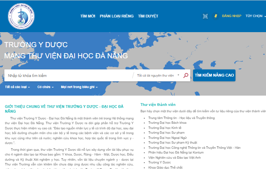The width and height of the screenshot is (266, 169).
Task: Open Phân hiệu Đại học Đà Nẵng tại Kontum
Action: coord(176,152)
